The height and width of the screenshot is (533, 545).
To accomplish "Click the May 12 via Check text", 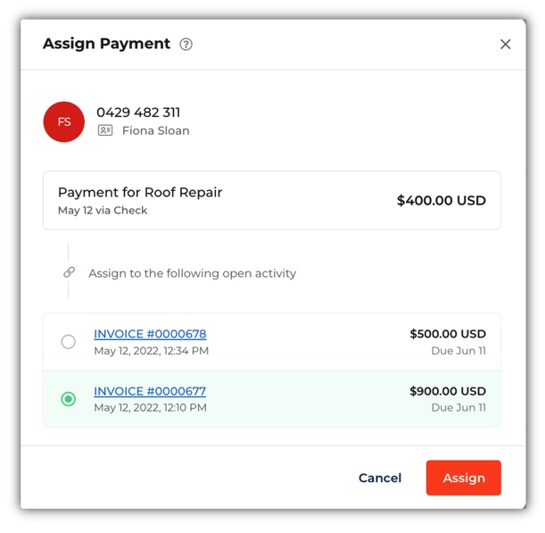I will pyautogui.click(x=103, y=210).
